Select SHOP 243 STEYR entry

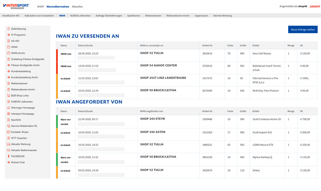(152, 119)
